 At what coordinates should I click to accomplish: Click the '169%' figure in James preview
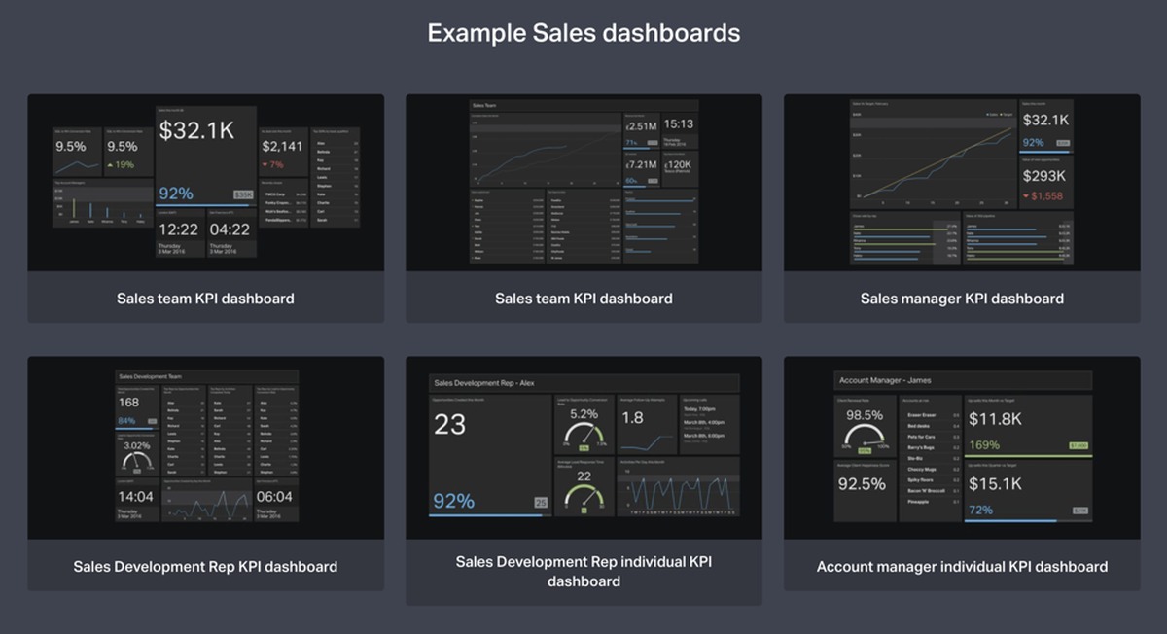pyautogui.click(x=984, y=445)
